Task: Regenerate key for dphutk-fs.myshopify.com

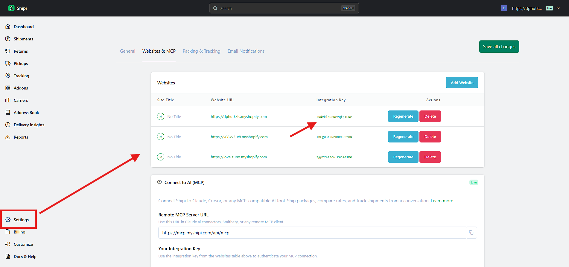Action: tap(403, 116)
